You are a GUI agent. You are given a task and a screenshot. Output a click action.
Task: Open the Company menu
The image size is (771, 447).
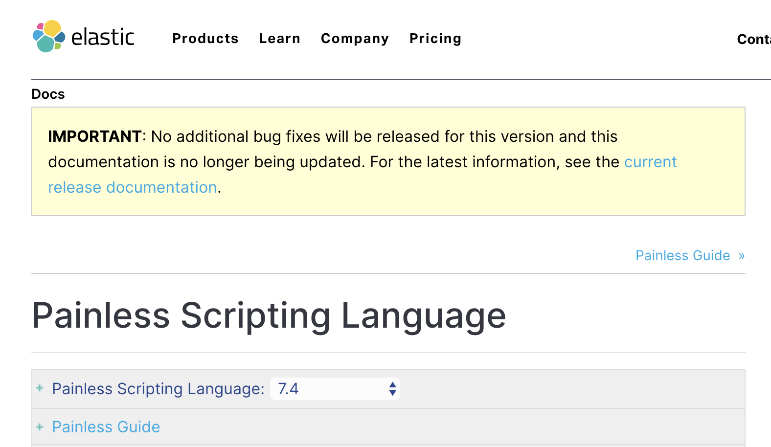click(x=355, y=38)
